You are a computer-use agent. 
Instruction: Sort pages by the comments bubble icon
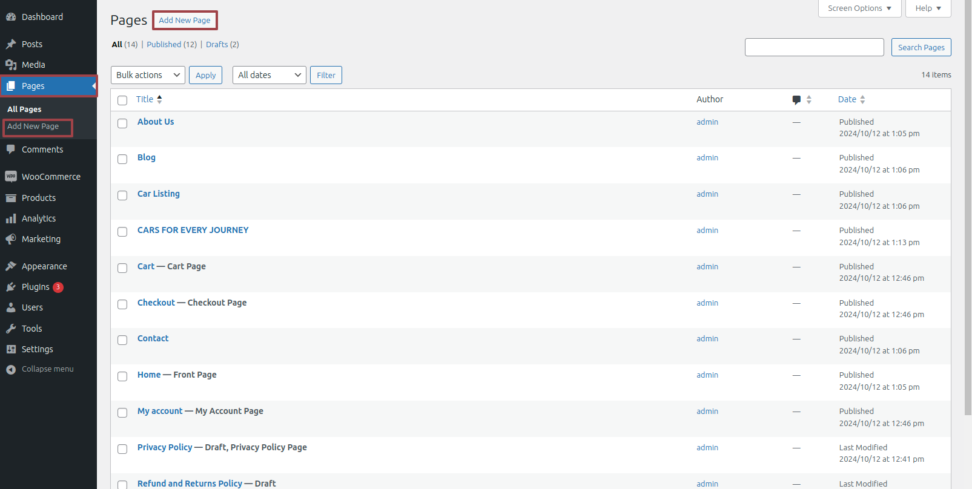(x=796, y=100)
